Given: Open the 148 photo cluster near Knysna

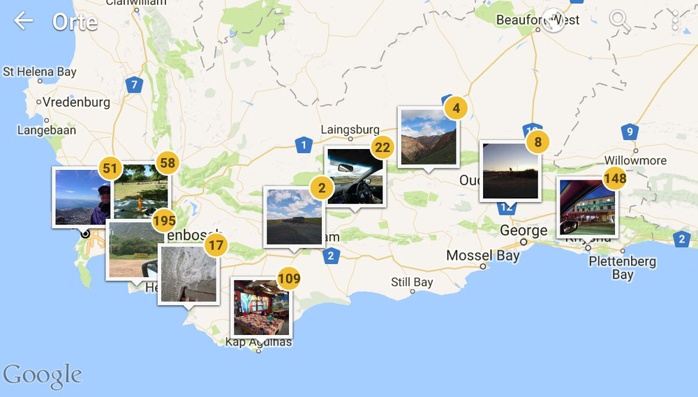Looking at the screenshot, I should tap(588, 208).
